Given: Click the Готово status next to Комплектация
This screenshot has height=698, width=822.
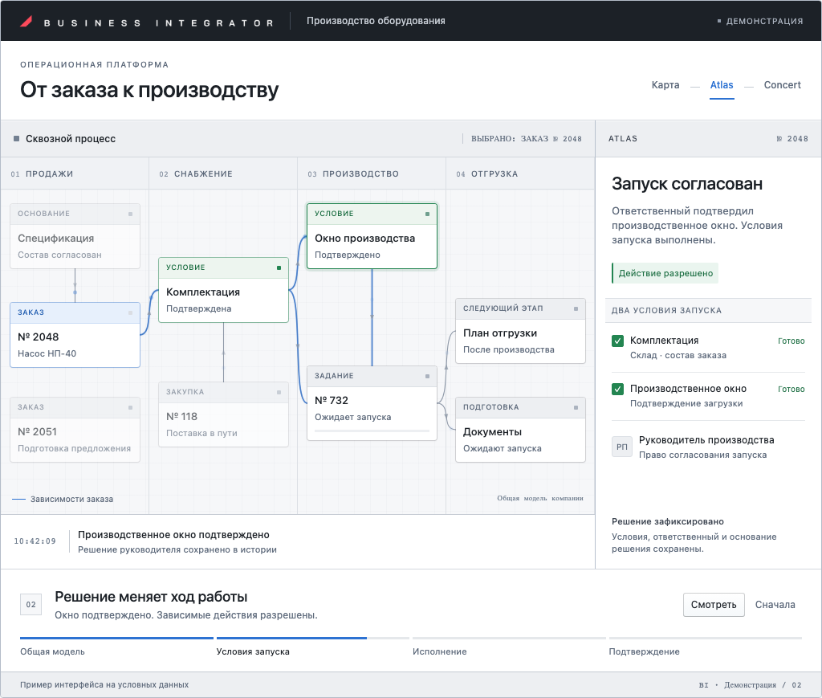Looking at the screenshot, I should coord(791,341).
